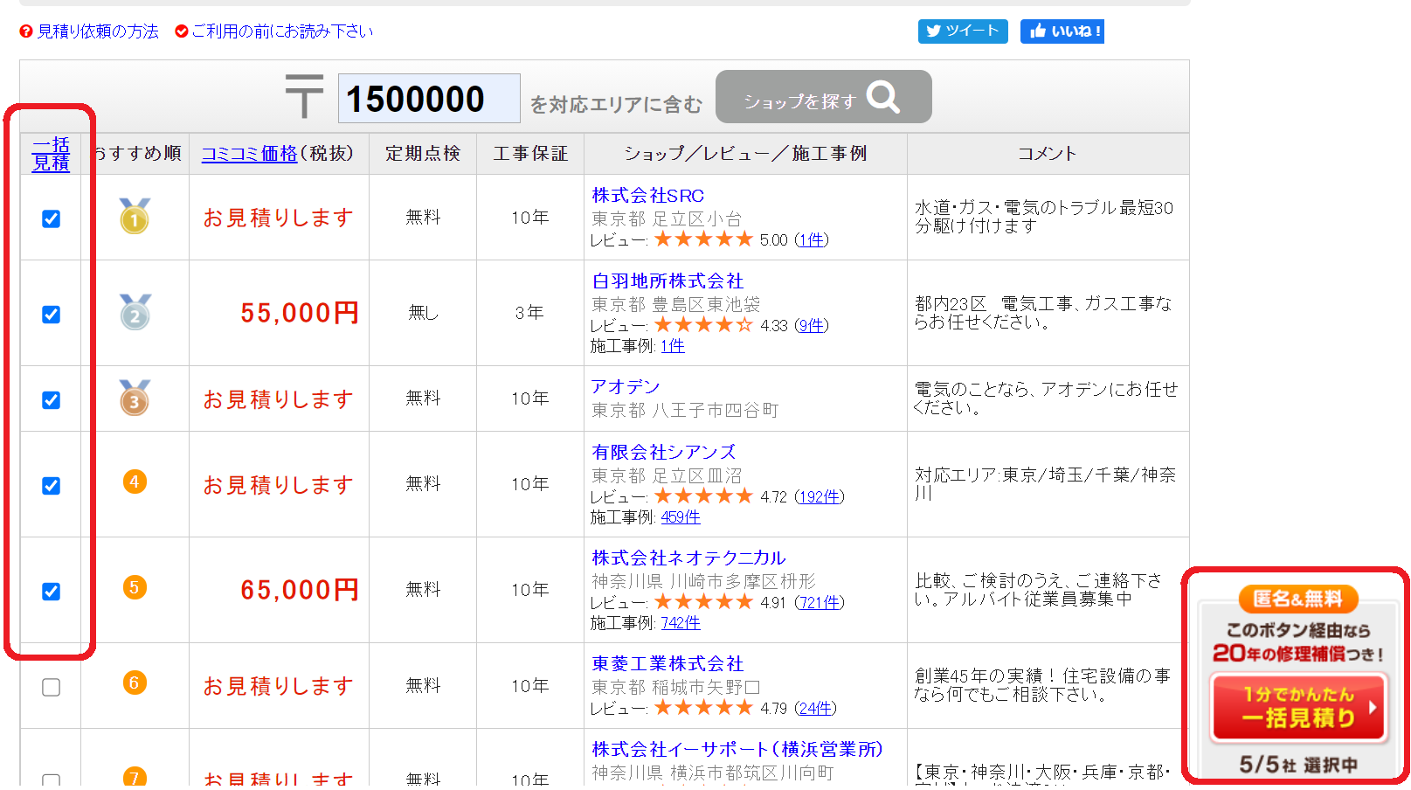
Task: Open the 24件 reviews link
Action: [x=816, y=708]
